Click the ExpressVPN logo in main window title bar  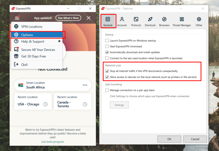click(13, 9)
